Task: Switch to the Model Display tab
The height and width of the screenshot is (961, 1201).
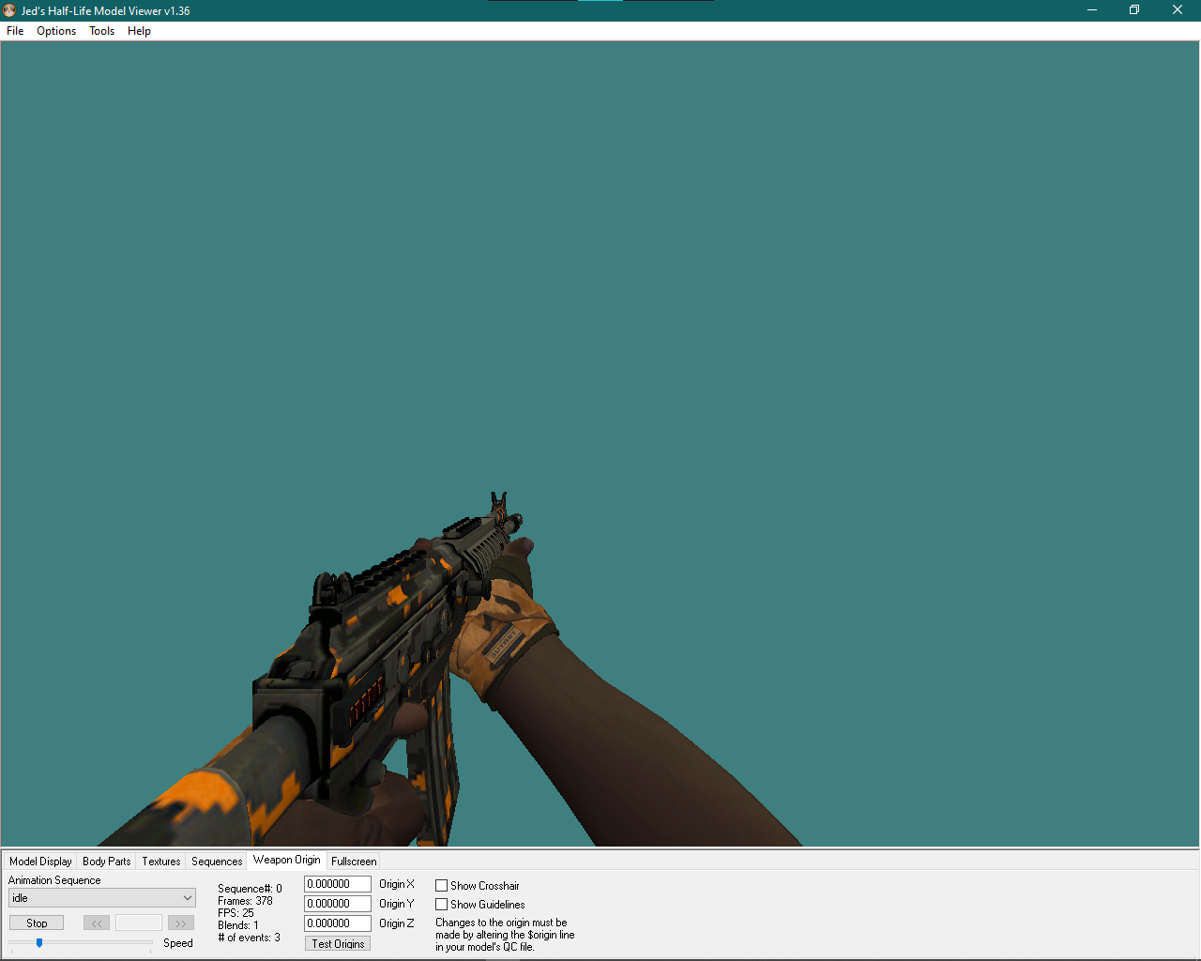Action: click(40, 861)
